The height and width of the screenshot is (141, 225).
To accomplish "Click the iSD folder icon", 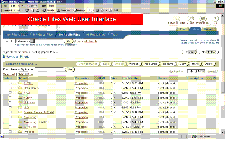I will click(x=20, y=107).
